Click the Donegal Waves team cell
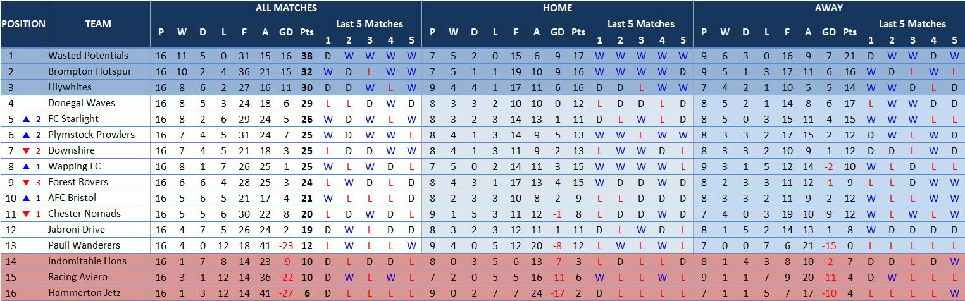Image resolution: width=965 pixels, height=301 pixels. click(x=82, y=103)
